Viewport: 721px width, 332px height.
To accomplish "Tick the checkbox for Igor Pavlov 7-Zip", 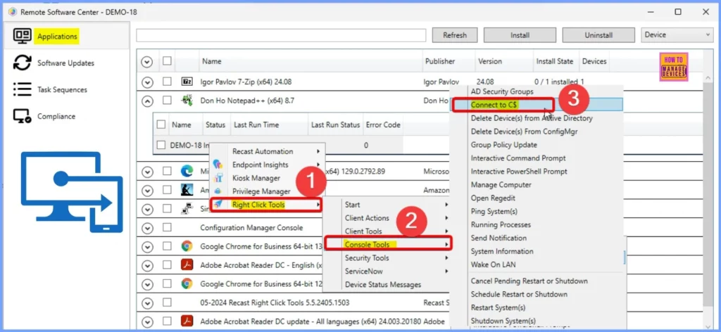I will click(167, 82).
